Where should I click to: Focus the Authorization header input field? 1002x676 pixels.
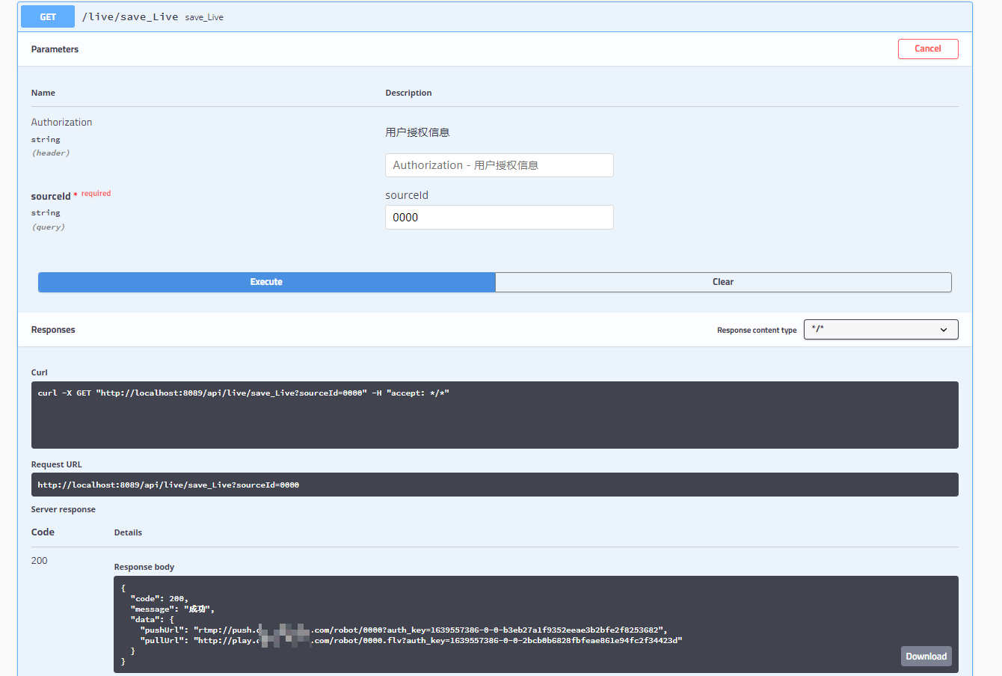tap(500, 165)
